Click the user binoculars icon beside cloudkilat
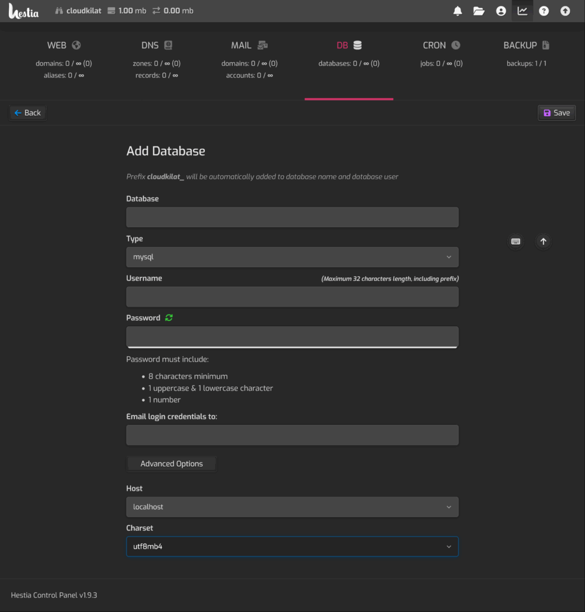The height and width of the screenshot is (612, 585). [x=59, y=11]
